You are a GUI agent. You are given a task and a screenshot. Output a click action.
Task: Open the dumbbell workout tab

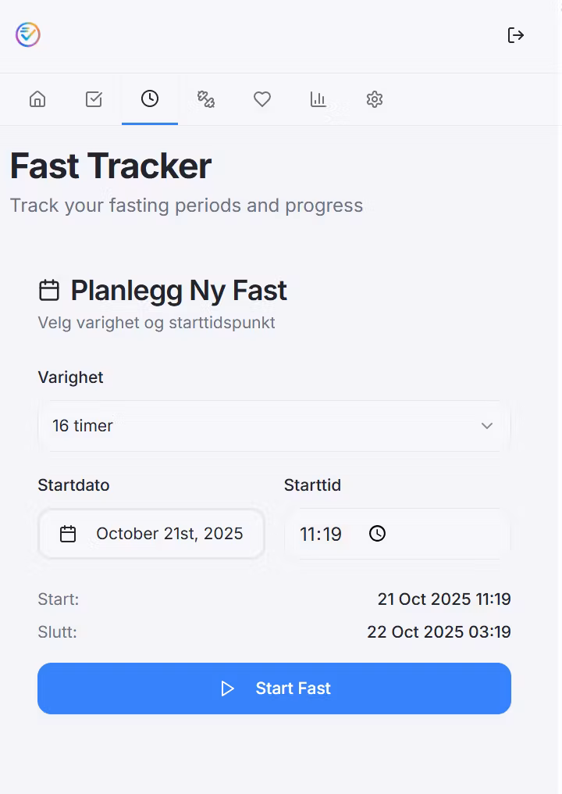[x=206, y=99]
